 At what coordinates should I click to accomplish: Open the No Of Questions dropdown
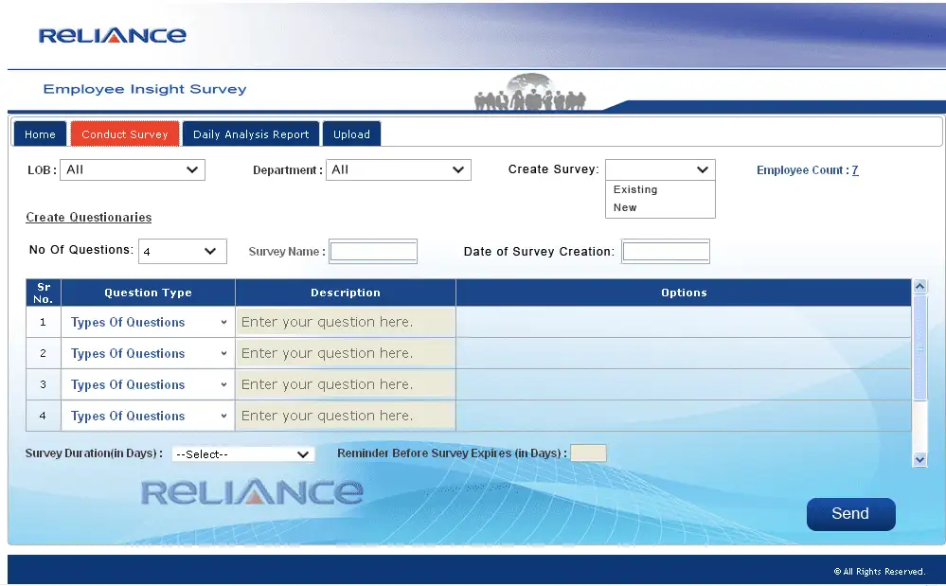click(182, 252)
